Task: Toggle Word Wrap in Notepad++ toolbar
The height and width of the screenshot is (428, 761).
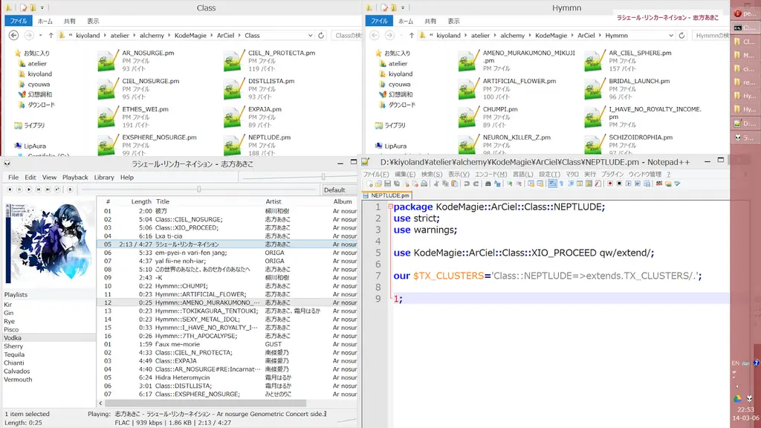Action: point(552,184)
